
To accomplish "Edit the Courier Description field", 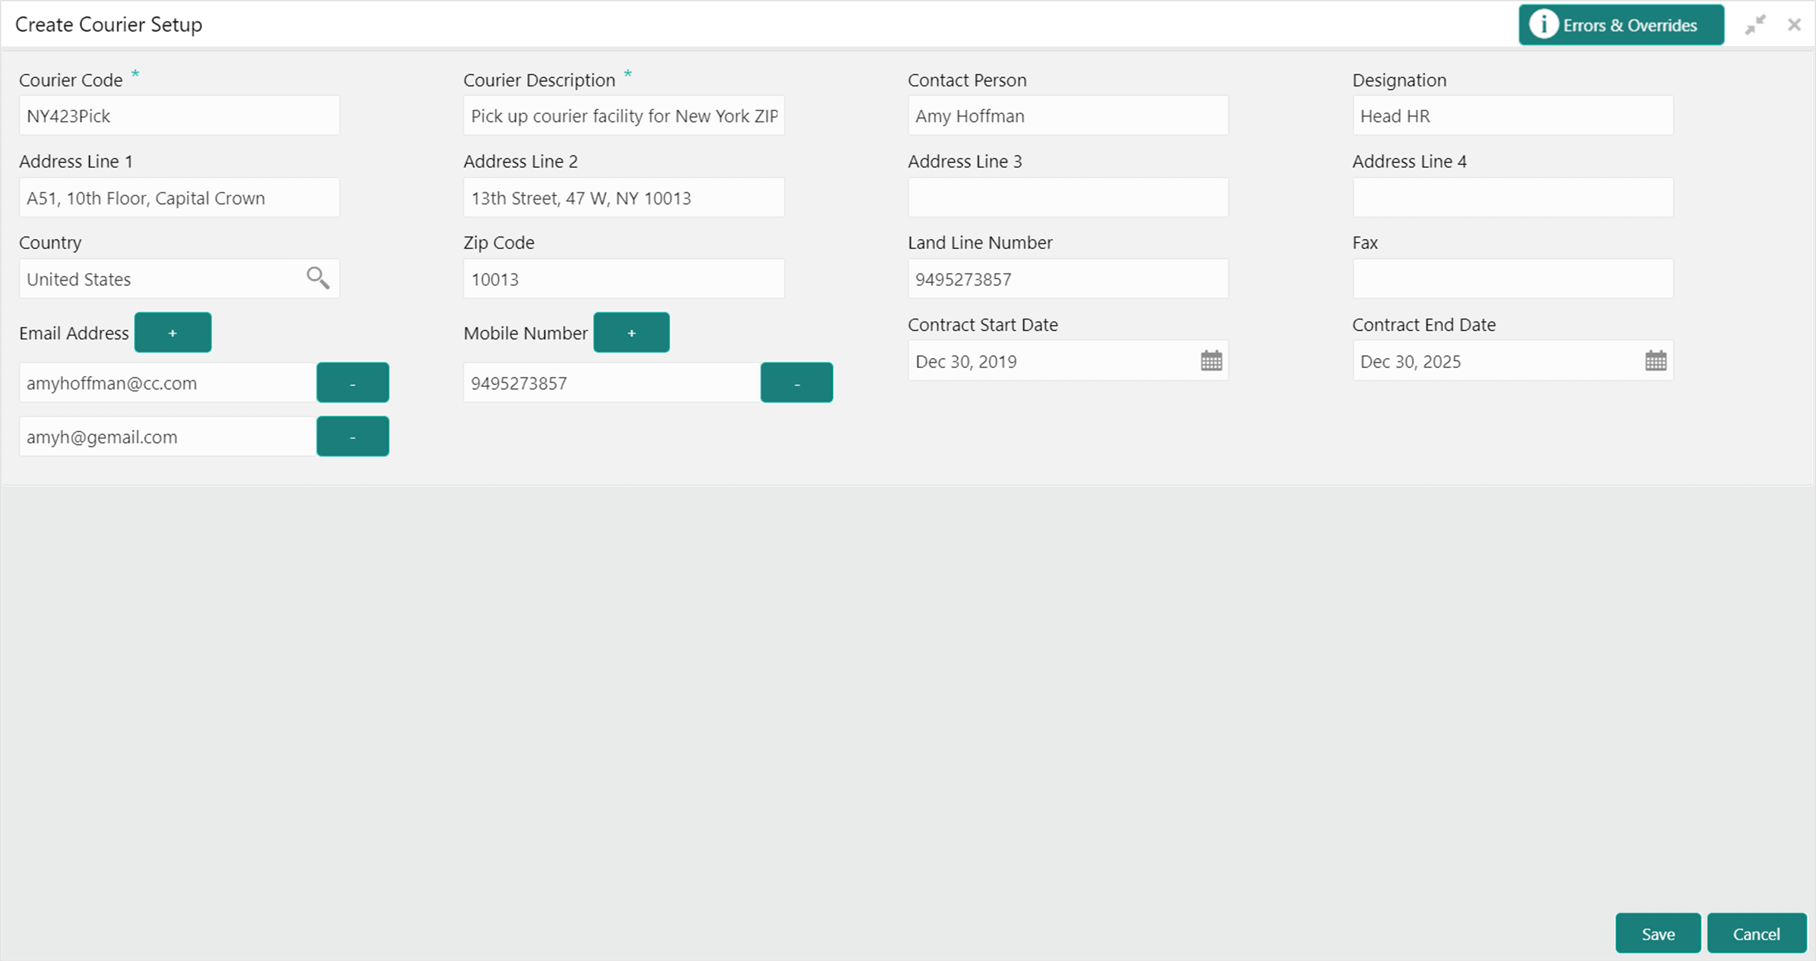I will click(624, 115).
